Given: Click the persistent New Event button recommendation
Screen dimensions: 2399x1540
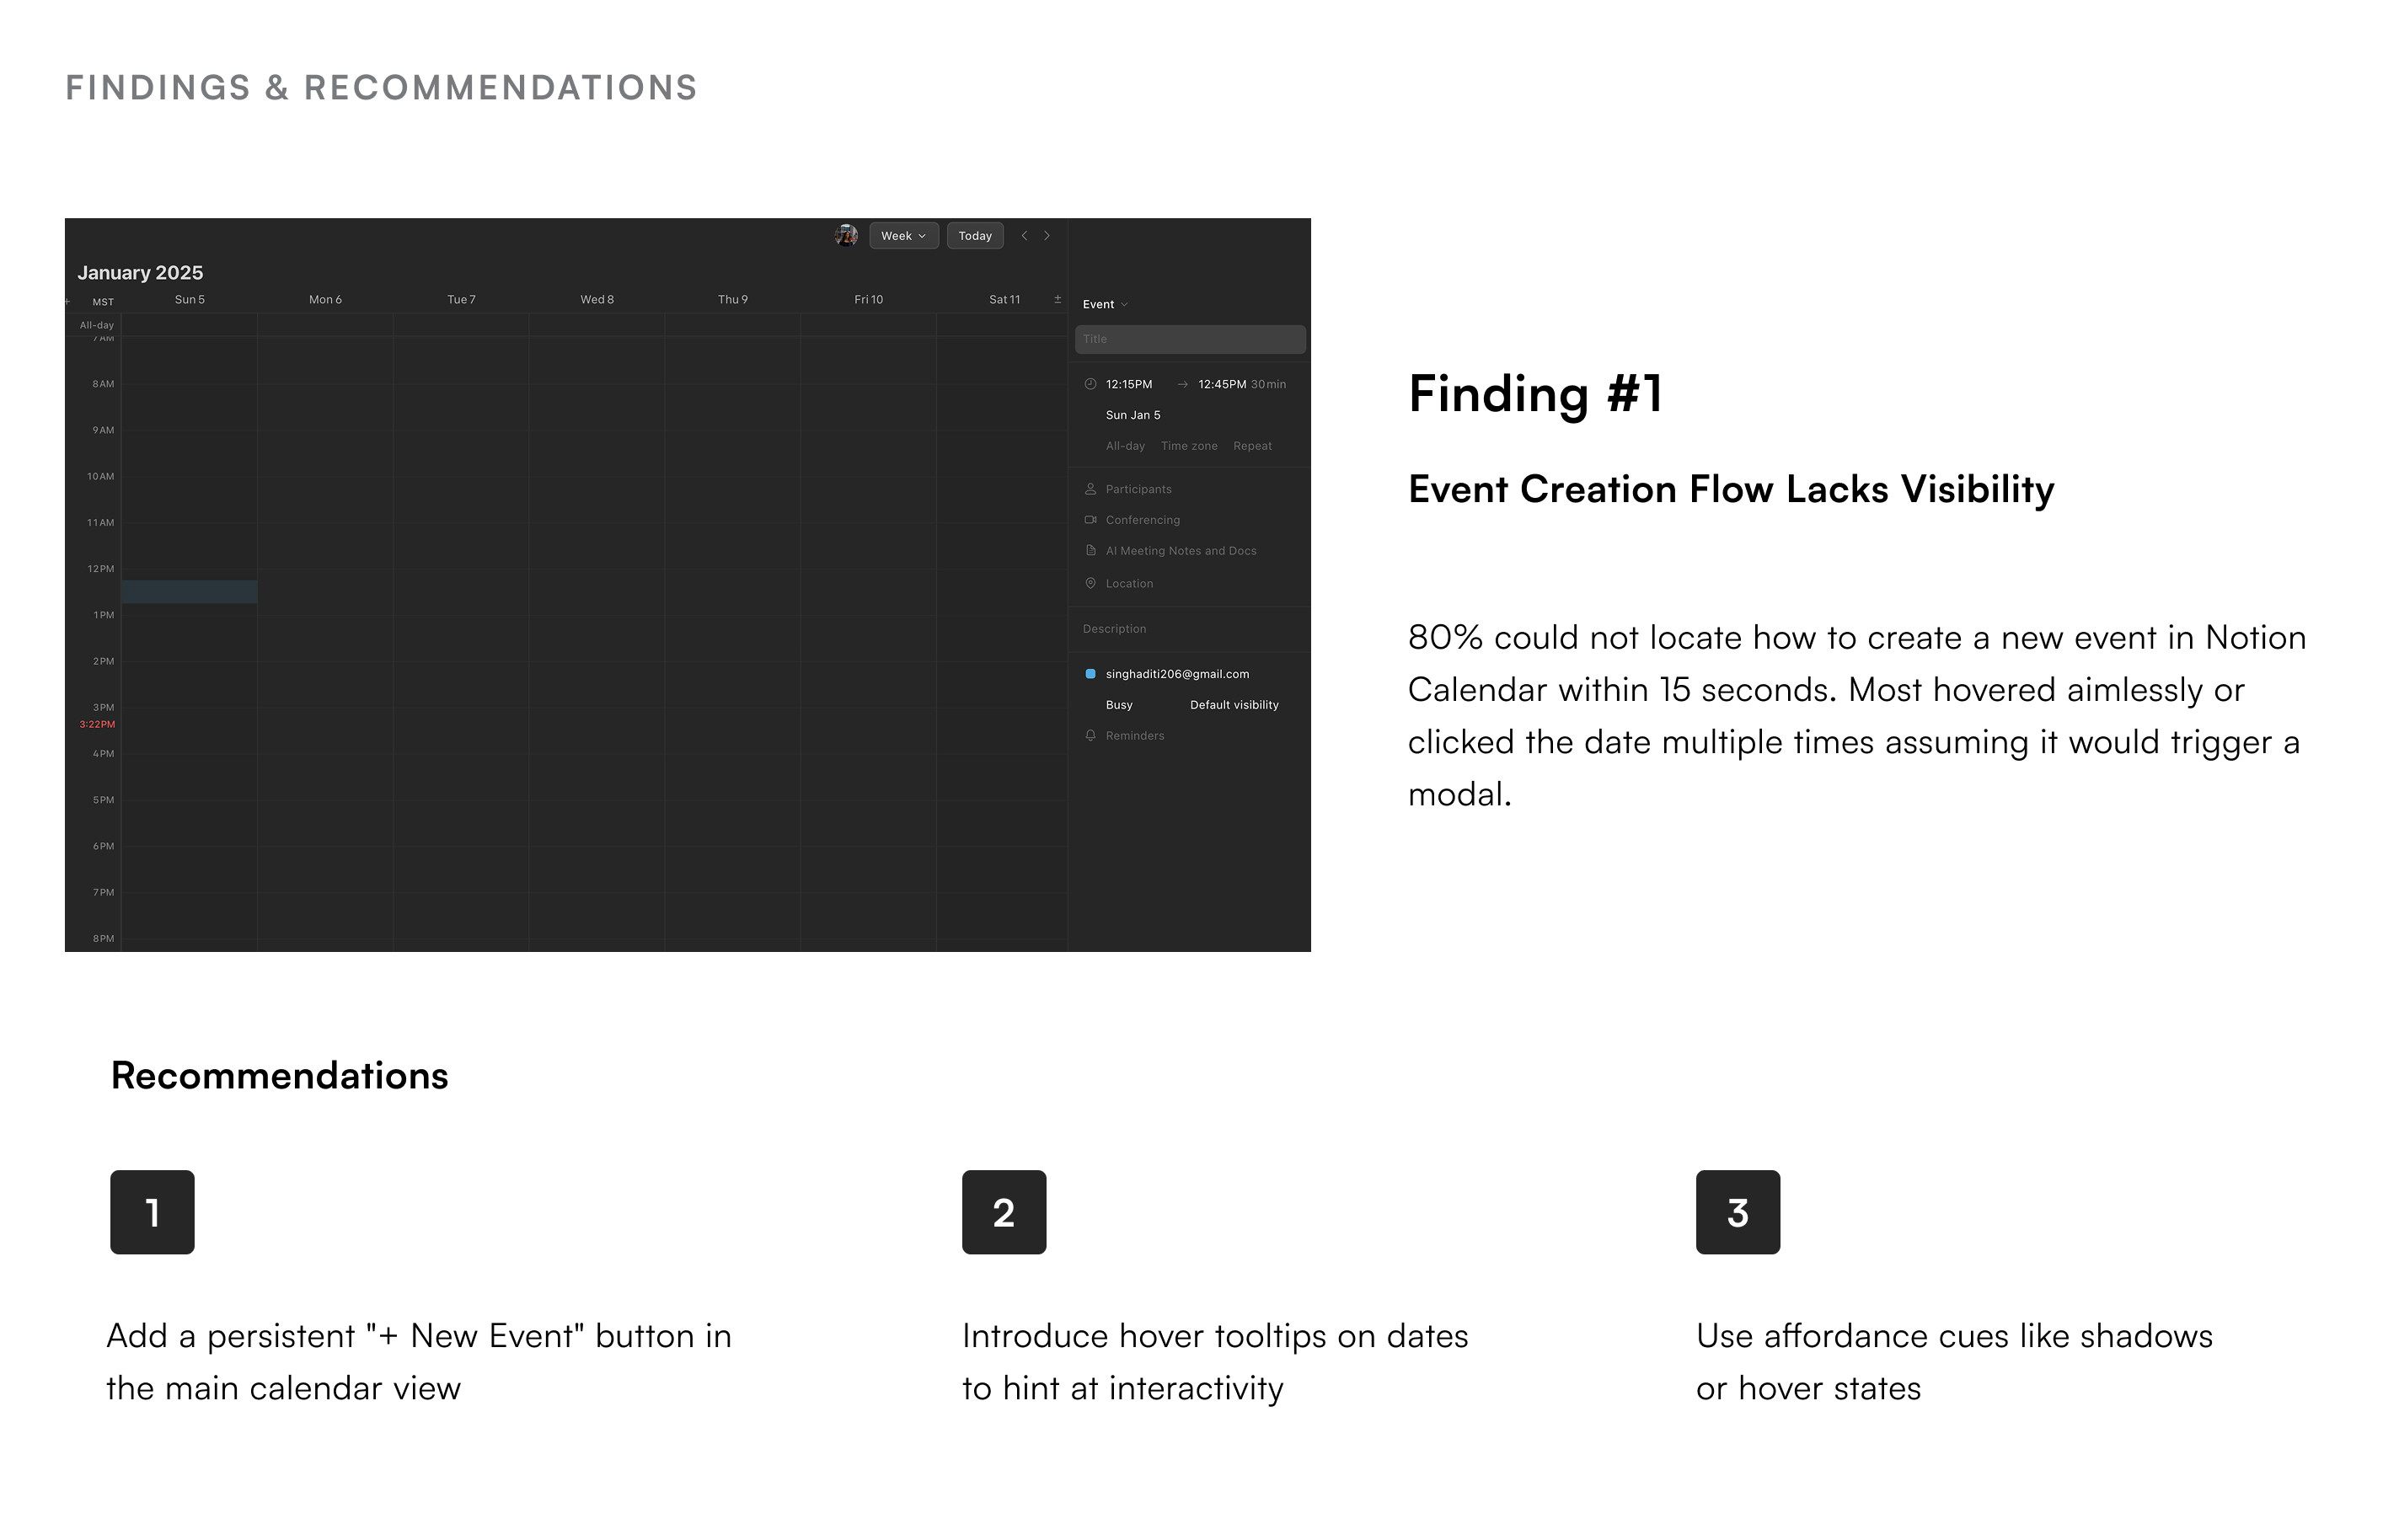Looking at the screenshot, I should [419, 1362].
